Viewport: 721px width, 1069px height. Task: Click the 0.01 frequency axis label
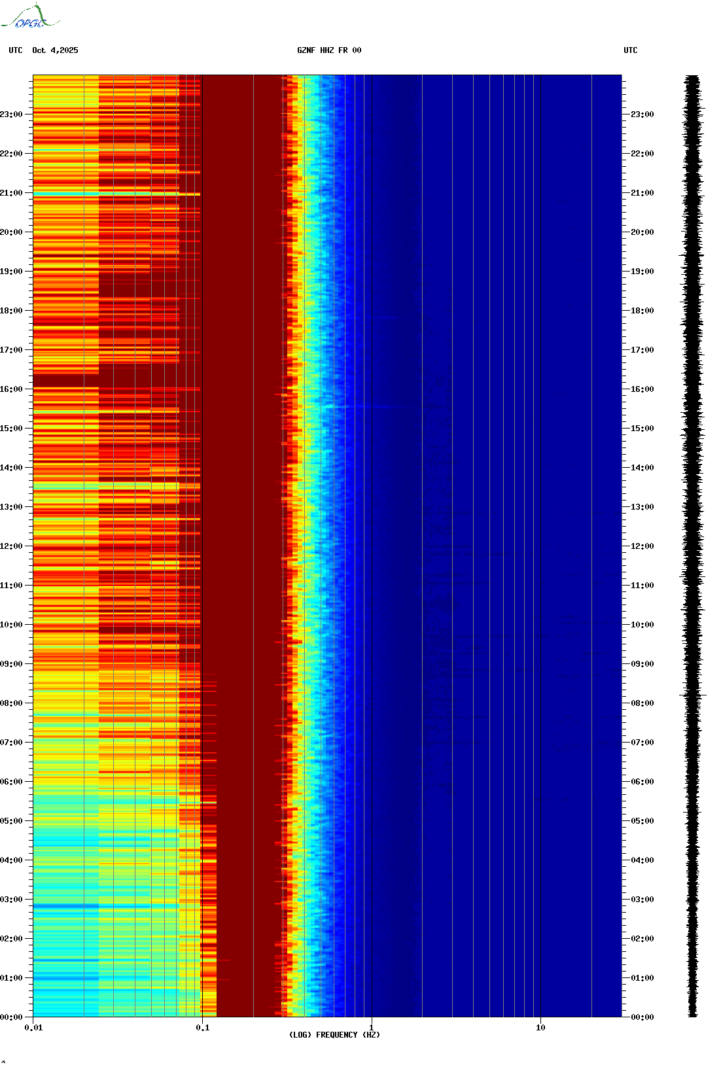coord(33,1028)
